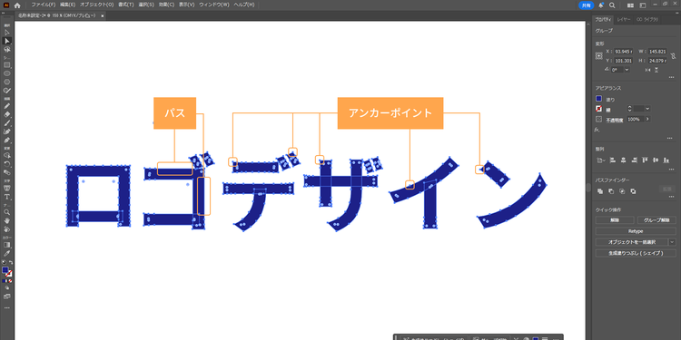The height and width of the screenshot is (340, 681).
Task: Reset to default fill and stroke
Action: pyautogui.click(x=4, y=262)
